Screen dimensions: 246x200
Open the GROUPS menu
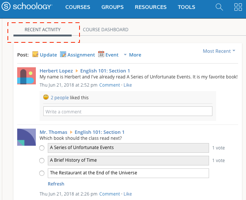pyautogui.click(x=112, y=7)
